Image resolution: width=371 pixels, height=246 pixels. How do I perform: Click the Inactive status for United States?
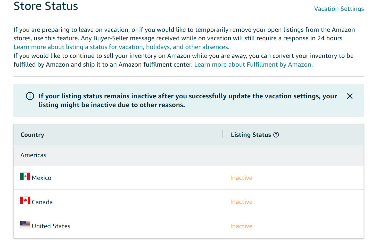(241, 226)
